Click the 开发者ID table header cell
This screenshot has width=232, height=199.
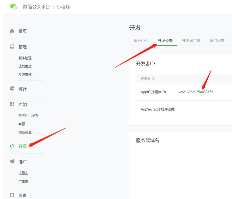coord(147,79)
